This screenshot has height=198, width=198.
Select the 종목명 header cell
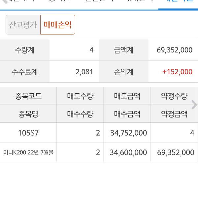click(28, 114)
